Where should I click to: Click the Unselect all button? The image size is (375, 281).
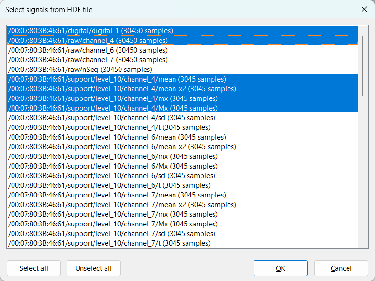tap(94, 268)
